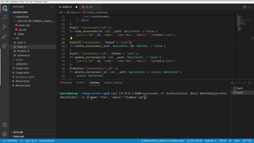
Task: Open launch profile dropdown next to plus
Action: pos(235,83)
